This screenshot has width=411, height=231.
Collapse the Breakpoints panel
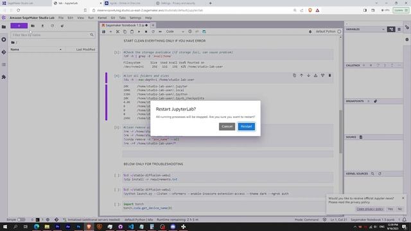coord(354,101)
